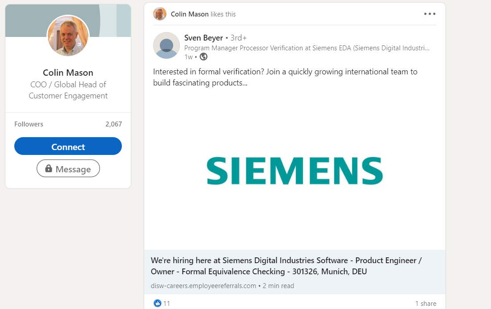This screenshot has height=309, width=491.
Task: Click the globe visibility icon on post
Action: click(204, 57)
